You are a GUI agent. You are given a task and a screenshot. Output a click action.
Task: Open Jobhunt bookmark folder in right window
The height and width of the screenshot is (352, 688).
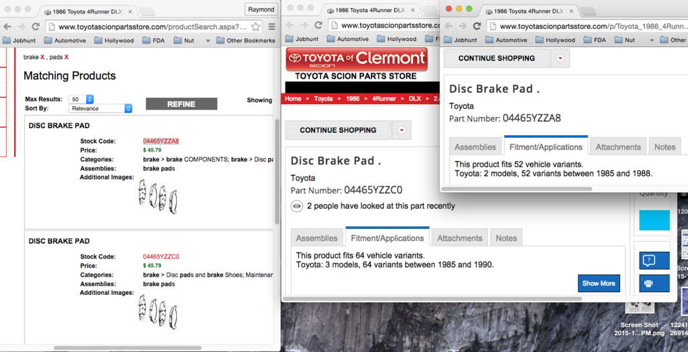click(x=461, y=40)
